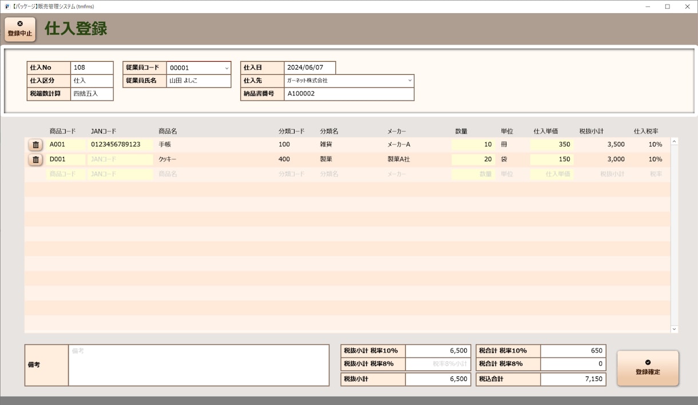Edit the 仕入日 date field

[310, 67]
